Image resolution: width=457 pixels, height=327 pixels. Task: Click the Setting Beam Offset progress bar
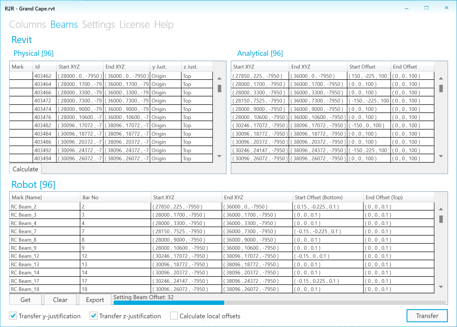click(280, 303)
